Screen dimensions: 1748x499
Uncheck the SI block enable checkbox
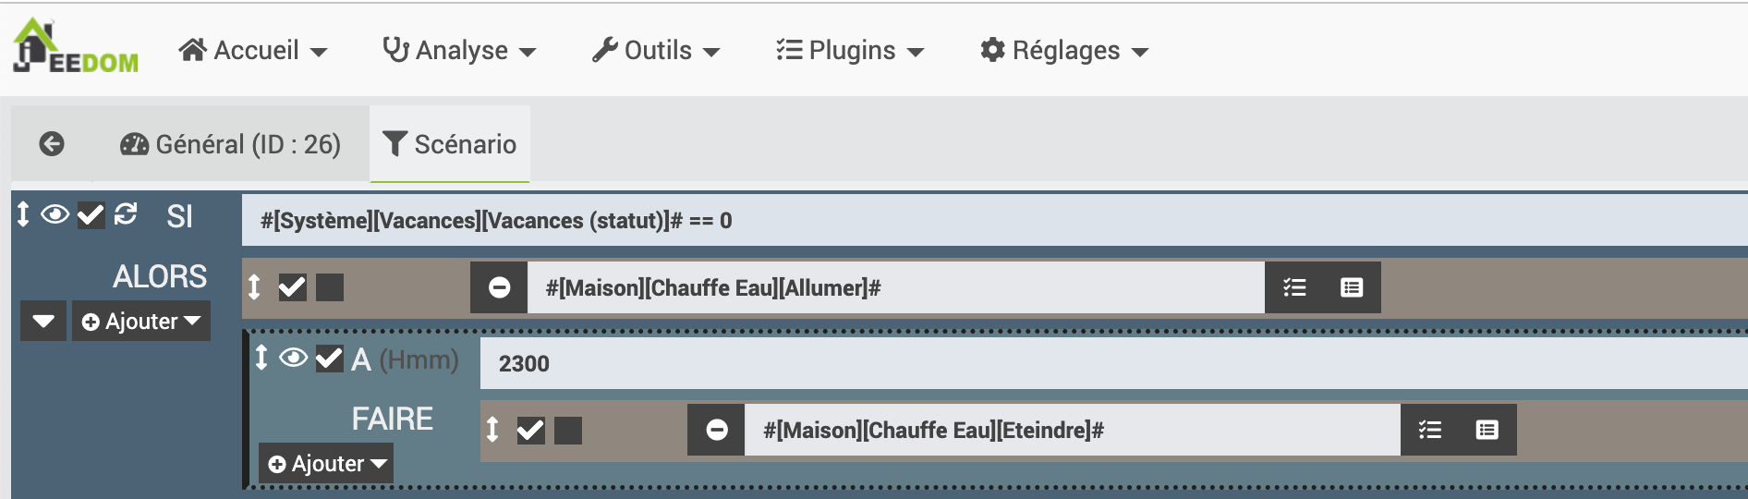tap(91, 215)
